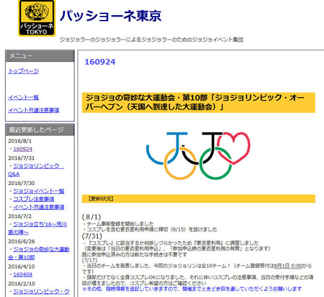Click the (8/1) update date text
The image size is (324, 297).
(91, 217)
